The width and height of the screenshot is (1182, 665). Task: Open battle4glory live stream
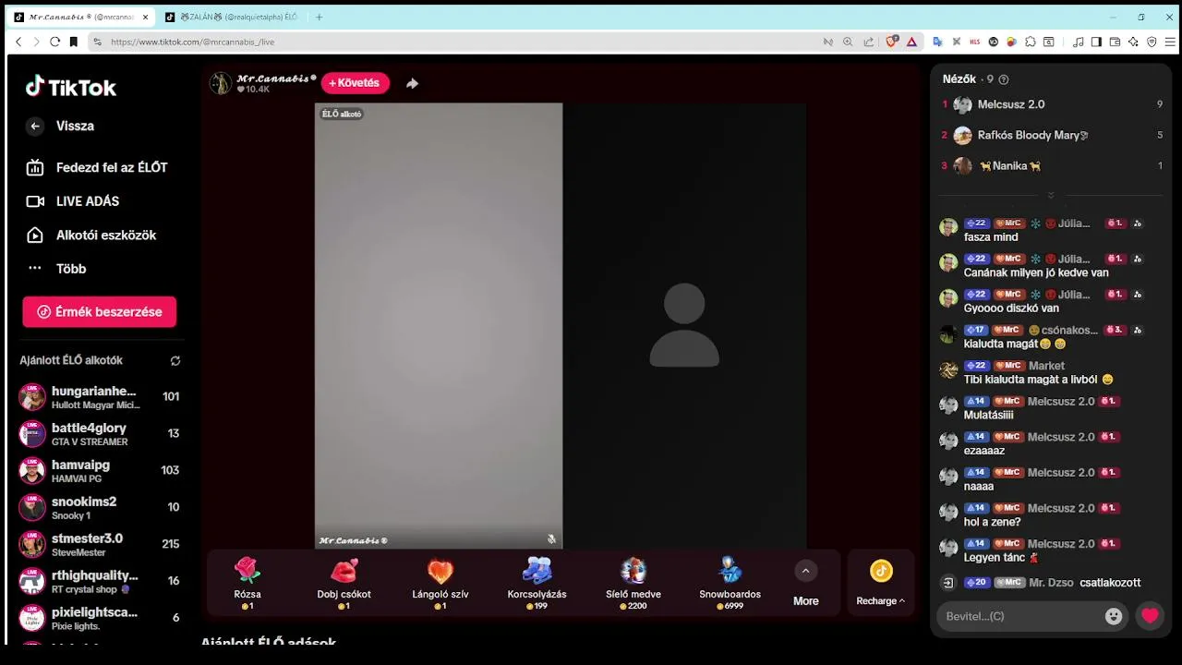coord(100,434)
